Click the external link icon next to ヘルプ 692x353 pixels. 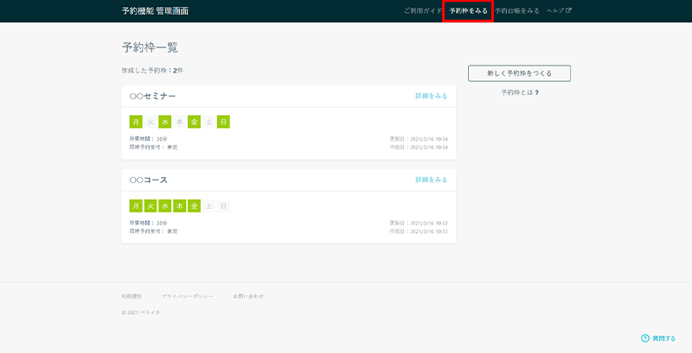pyautogui.click(x=568, y=11)
